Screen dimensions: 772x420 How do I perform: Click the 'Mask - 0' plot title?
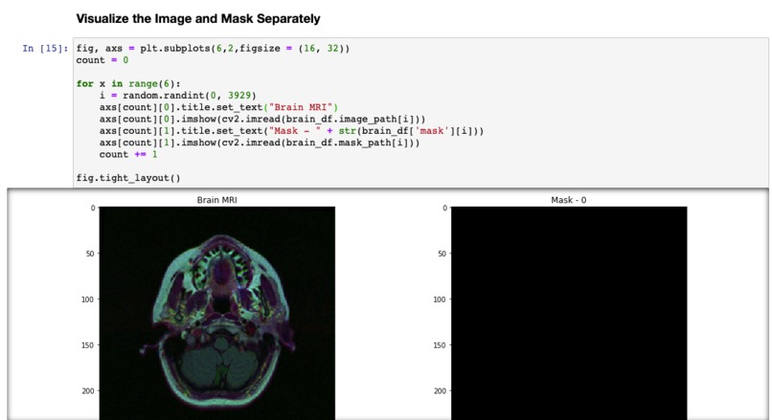569,200
